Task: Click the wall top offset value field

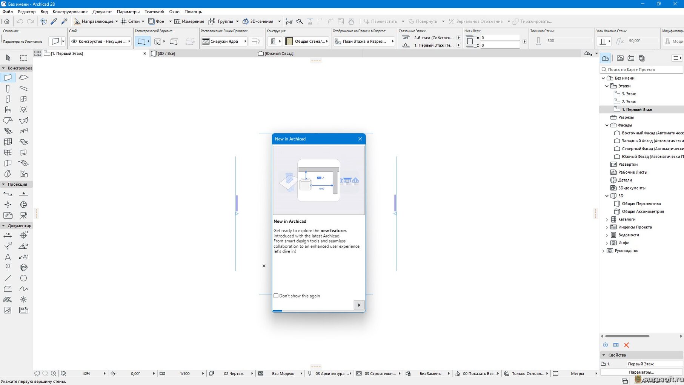Action: [500, 38]
